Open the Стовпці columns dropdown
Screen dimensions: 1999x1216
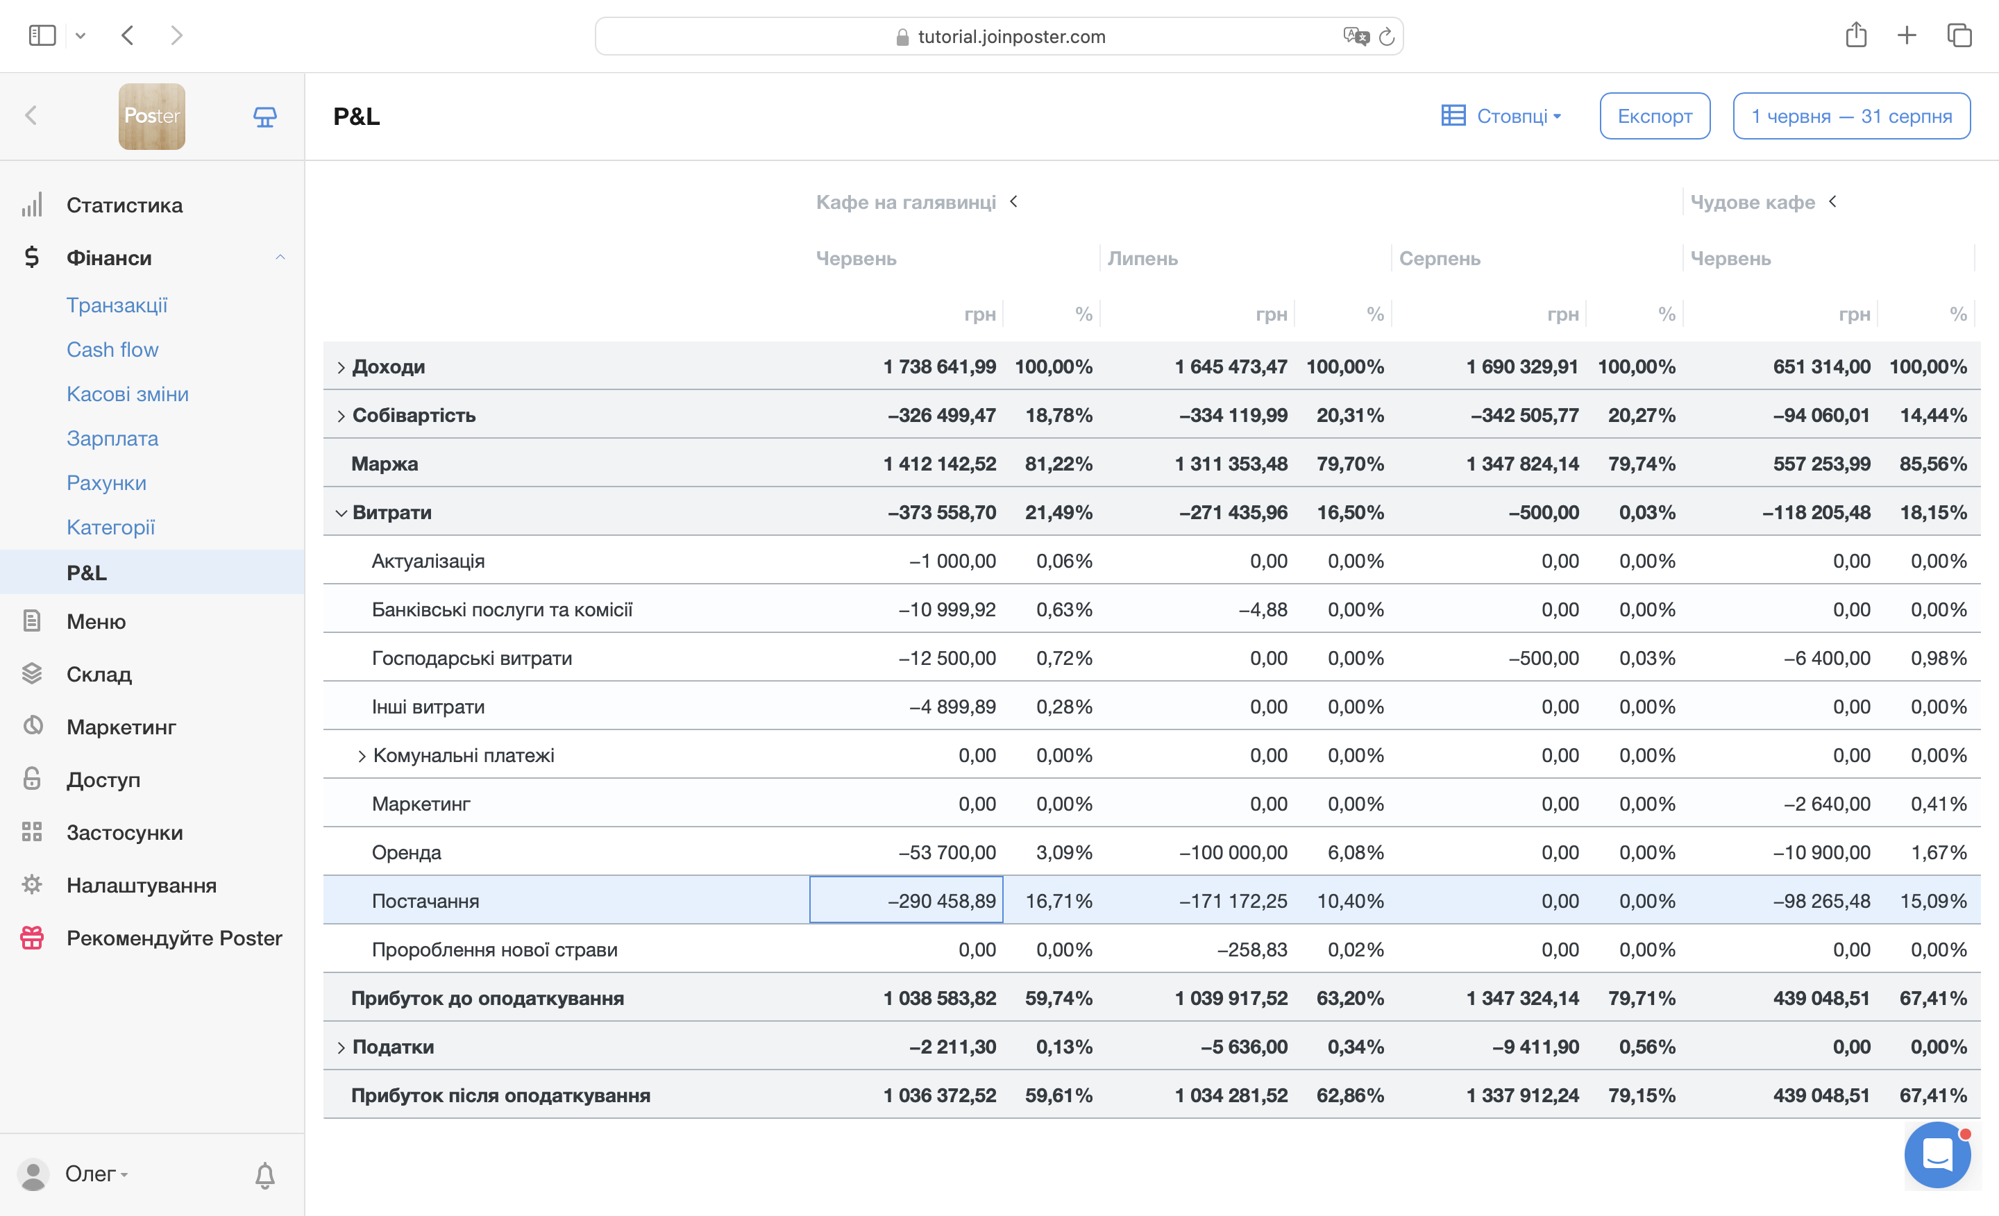[1502, 116]
